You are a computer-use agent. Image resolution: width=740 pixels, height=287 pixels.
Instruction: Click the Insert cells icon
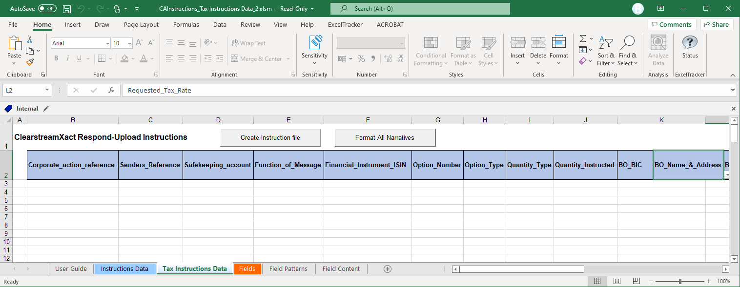(517, 43)
